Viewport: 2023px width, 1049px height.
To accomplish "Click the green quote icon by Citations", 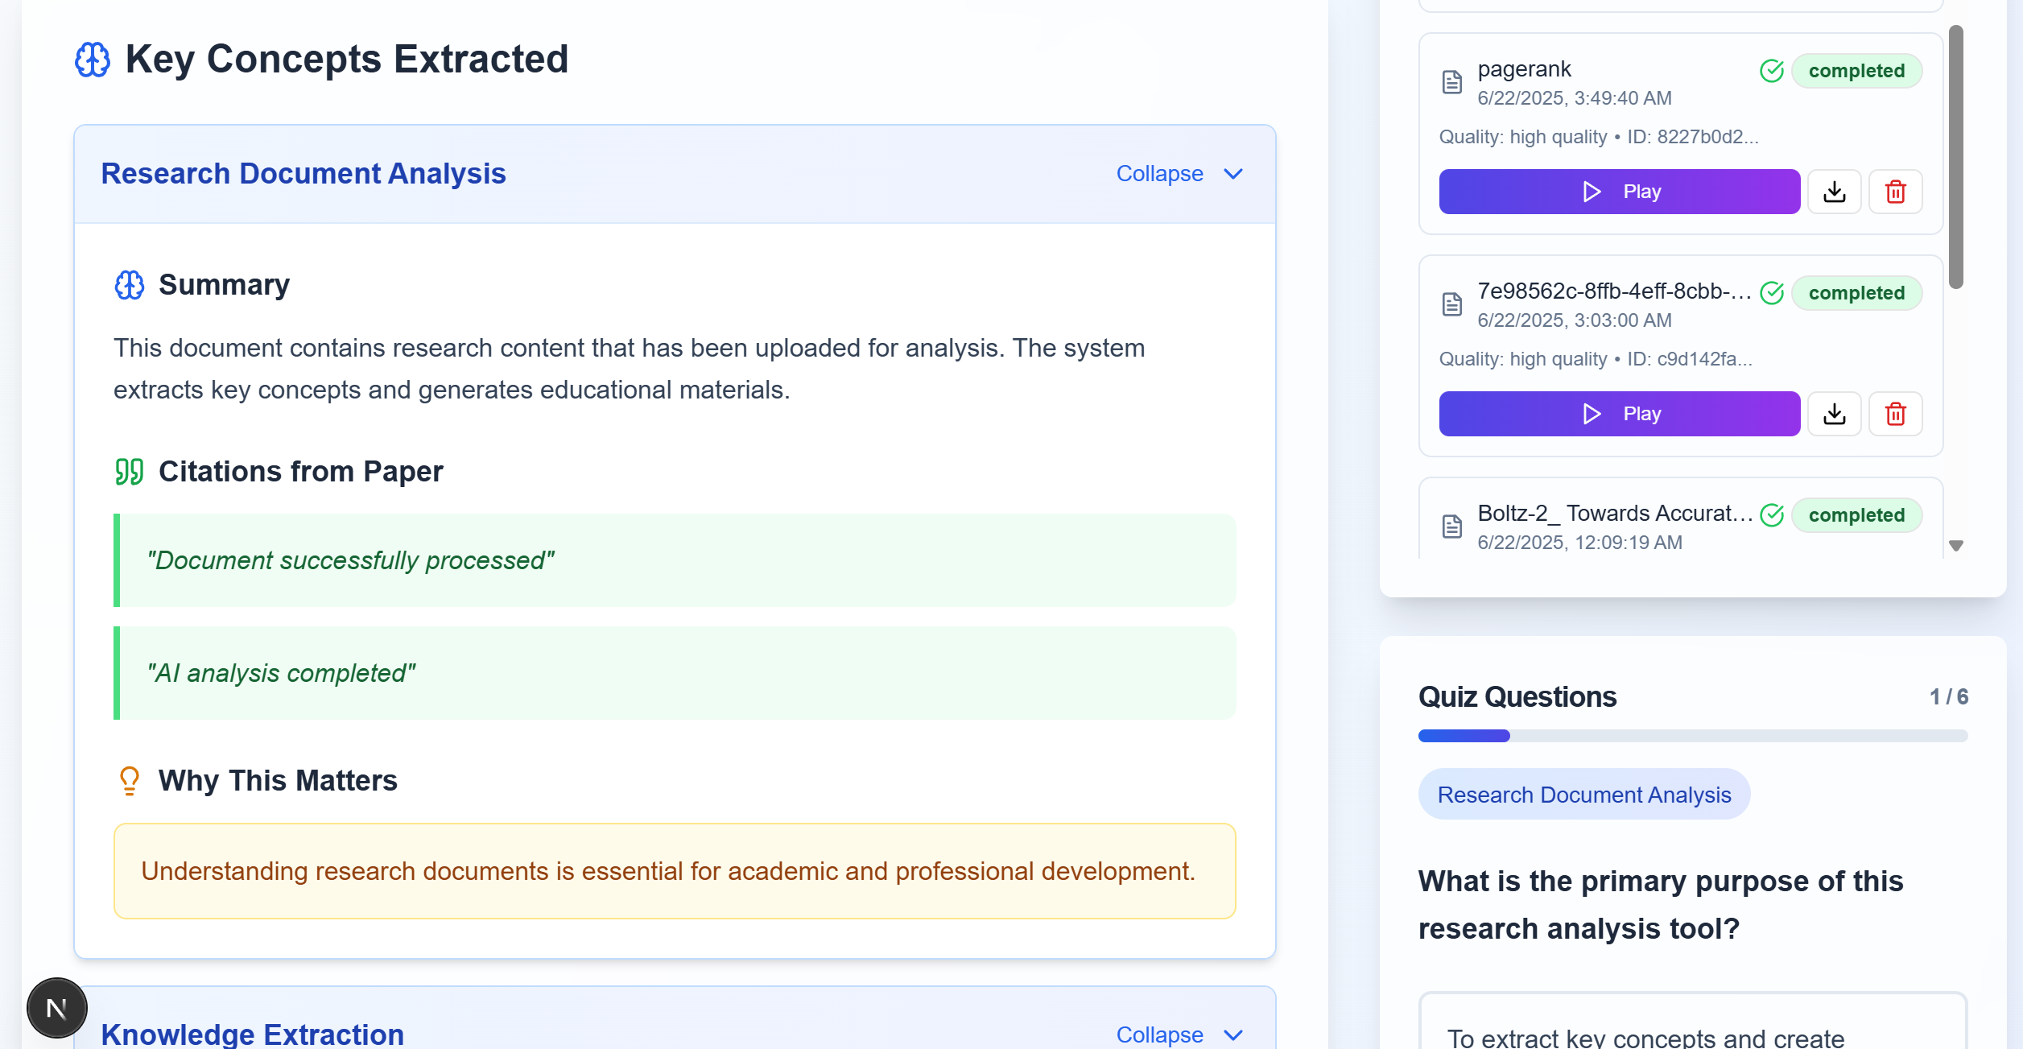I will [129, 472].
